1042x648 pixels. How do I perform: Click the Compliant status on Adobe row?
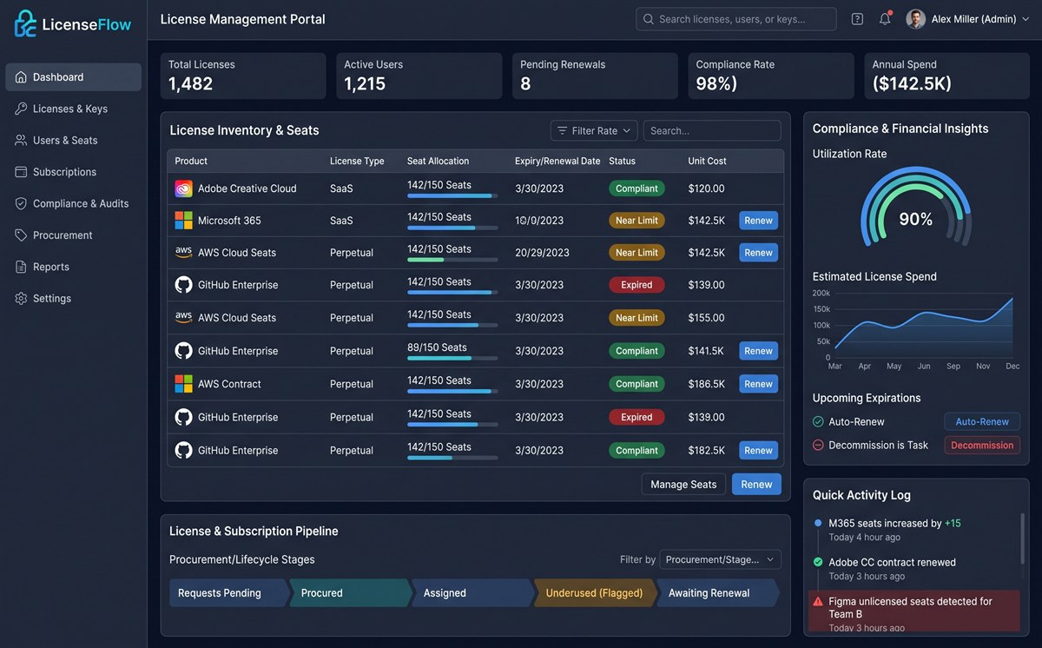click(x=636, y=188)
